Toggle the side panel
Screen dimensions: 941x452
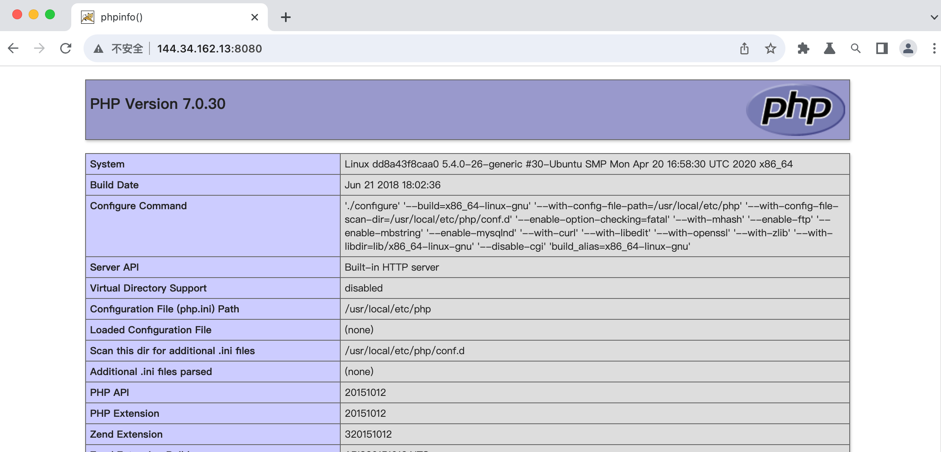(882, 48)
